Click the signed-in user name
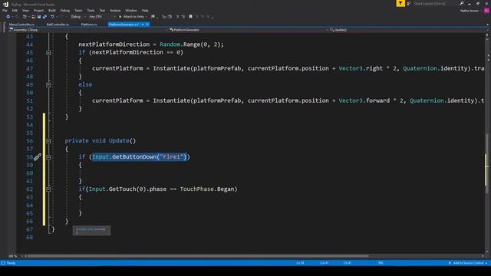This screenshot has width=491, height=276. pyautogui.click(x=470, y=11)
